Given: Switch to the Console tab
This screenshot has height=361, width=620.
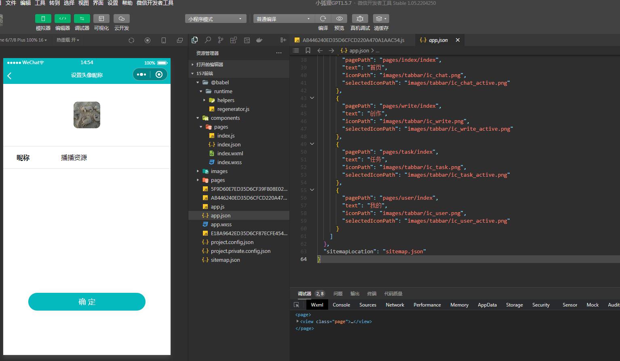Looking at the screenshot, I should (342, 305).
